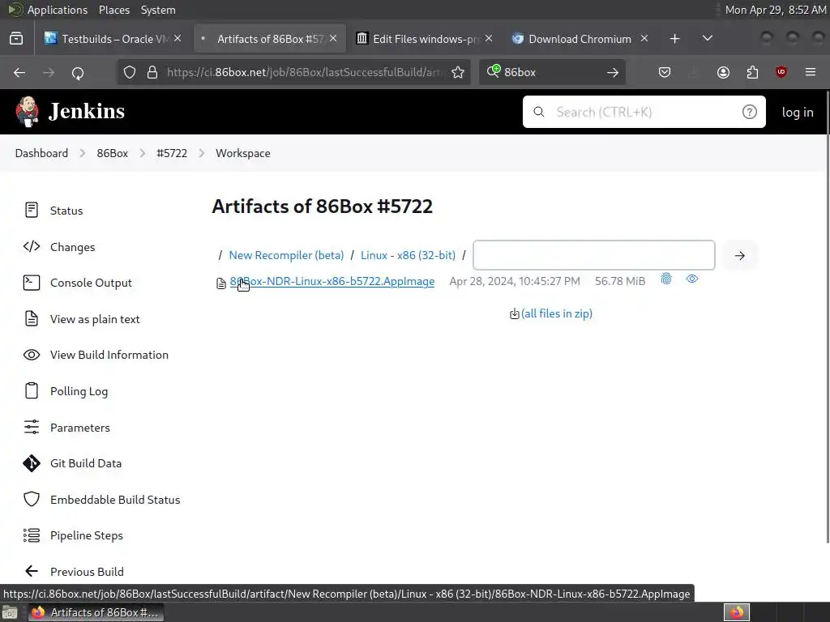Click the 86Box breadcrumb

pyautogui.click(x=112, y=153)
